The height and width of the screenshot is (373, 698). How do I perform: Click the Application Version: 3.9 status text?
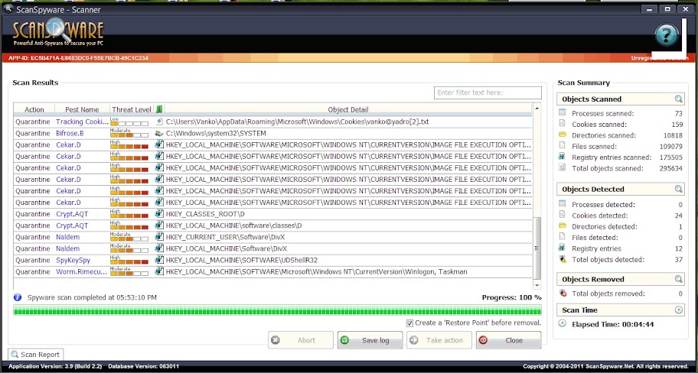(55, 367)
